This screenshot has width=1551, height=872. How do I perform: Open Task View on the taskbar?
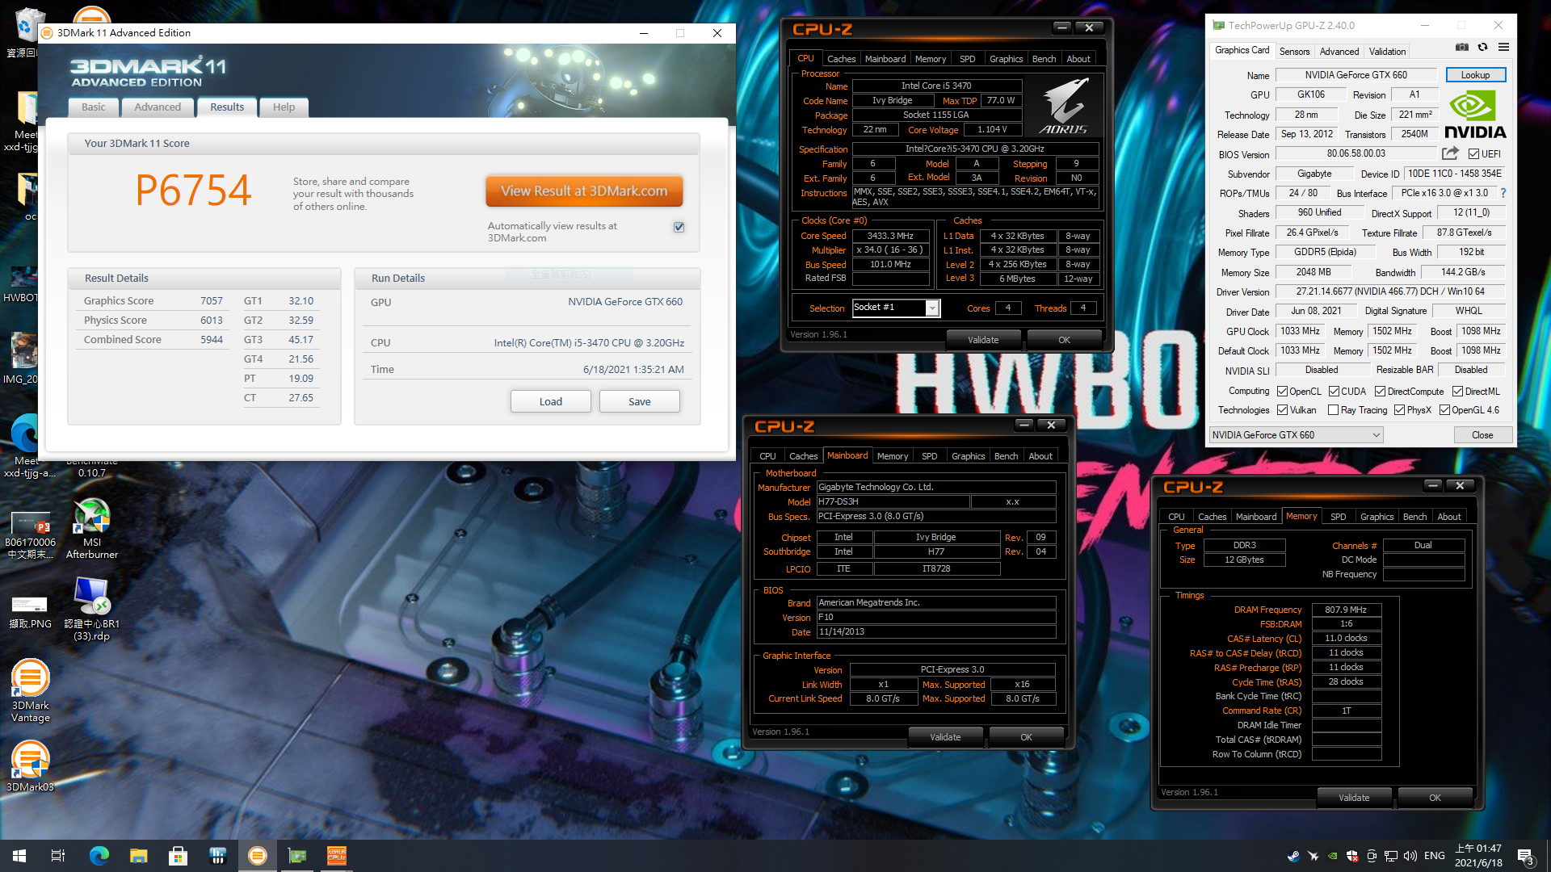(58, 856)
